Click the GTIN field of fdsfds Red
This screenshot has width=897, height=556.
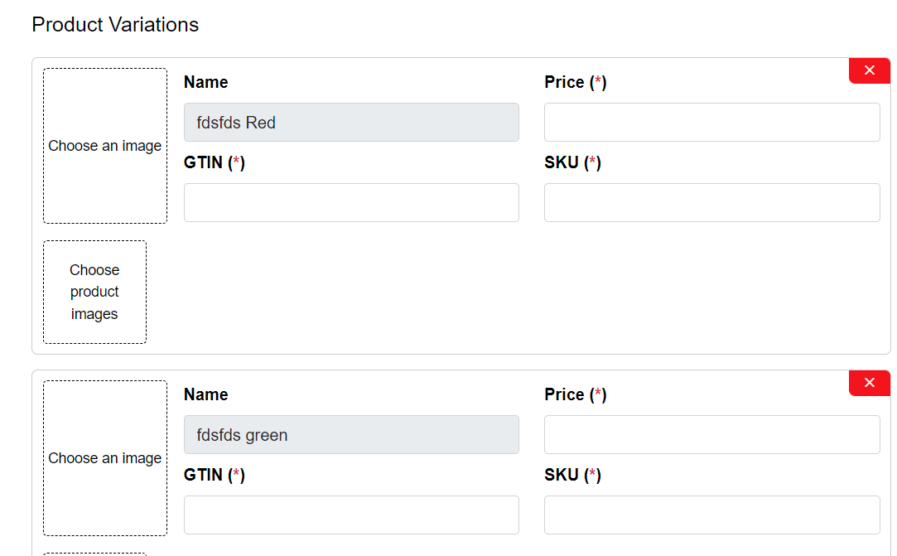point(351,202)
